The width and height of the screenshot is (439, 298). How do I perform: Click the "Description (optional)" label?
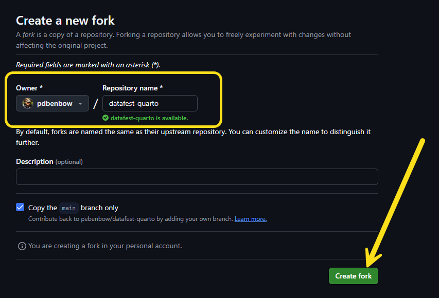[49, 161]
